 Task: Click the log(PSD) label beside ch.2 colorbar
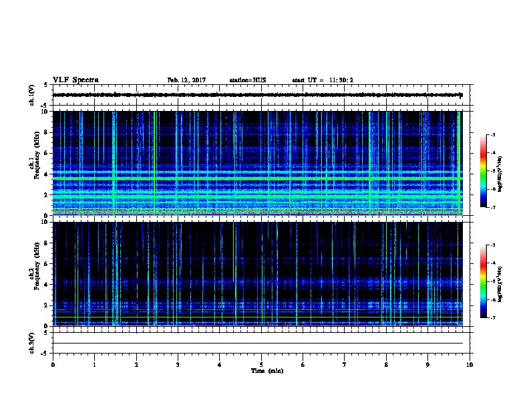[500, 285]
